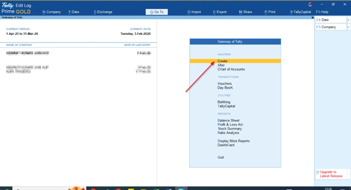Image resolution: width=351 pixels, height=190 pixels.
Task: Open Vouchers under Transactions
Action: pyautogui.click(x=225, y=83)
